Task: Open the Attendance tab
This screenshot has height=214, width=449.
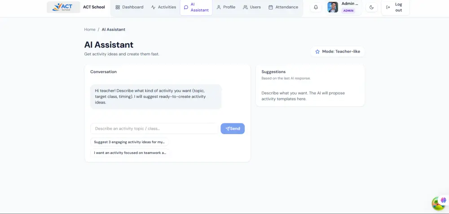Action: (283, 7)
